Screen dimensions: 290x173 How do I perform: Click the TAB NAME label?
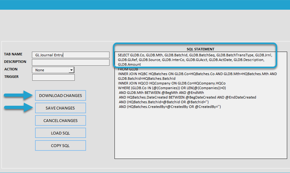point(13,54)
